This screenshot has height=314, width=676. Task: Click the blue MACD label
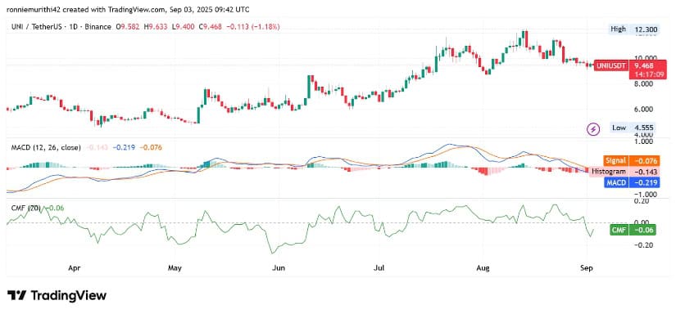615,182
